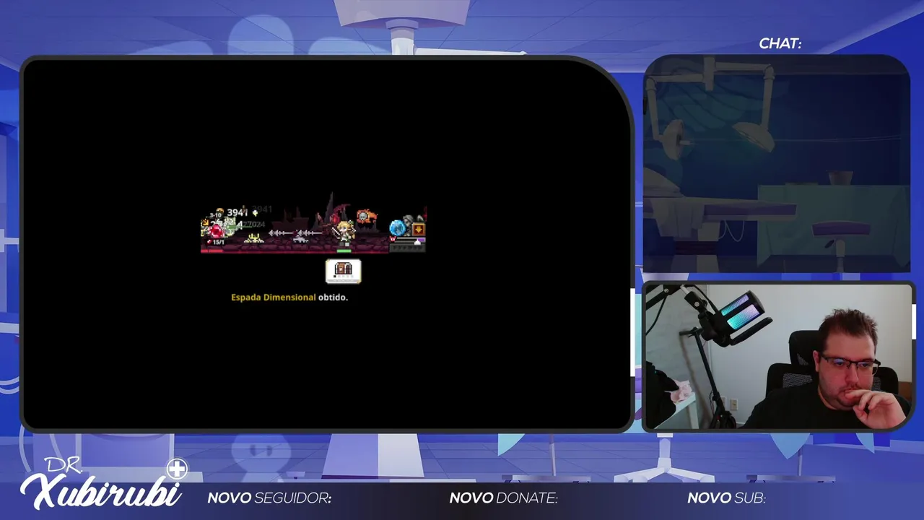Click the "NOVO SEGUIDOR:" label
The image size is (924, 520).
tap(269, 498)
